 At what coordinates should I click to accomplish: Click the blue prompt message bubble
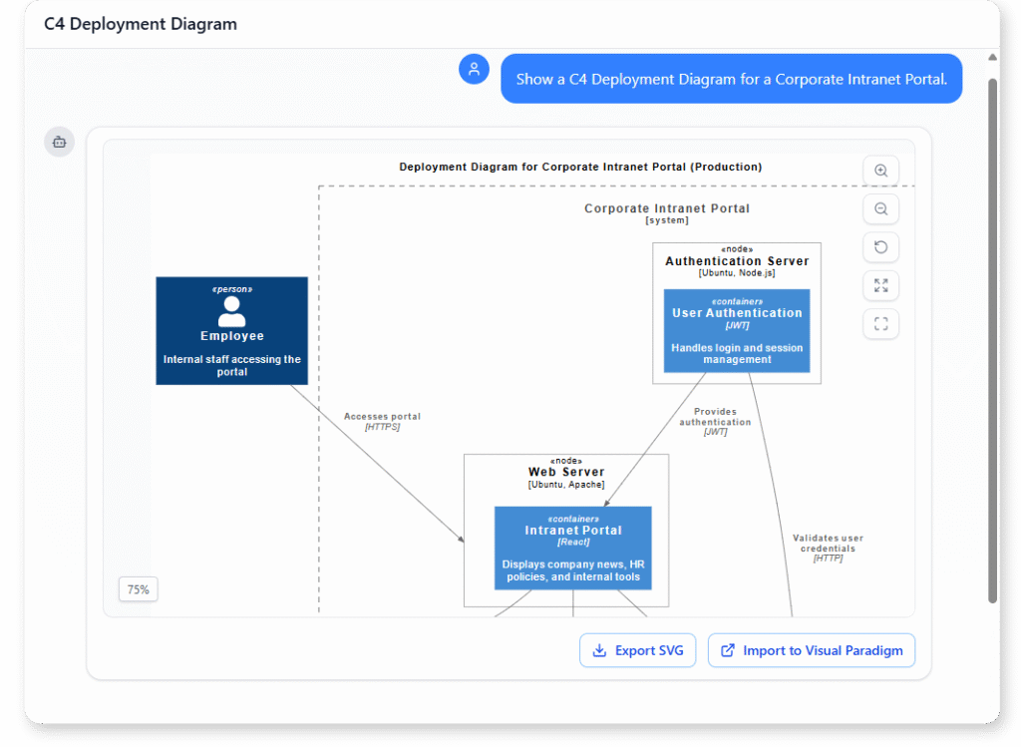coord(731,79)
